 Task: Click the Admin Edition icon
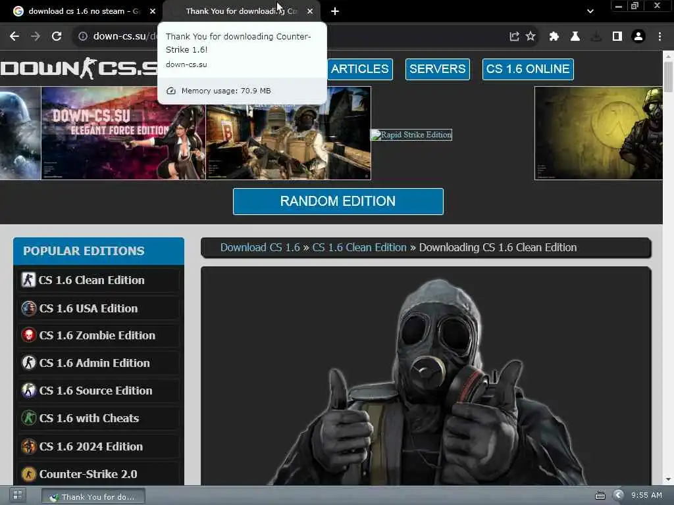(29, 363)
